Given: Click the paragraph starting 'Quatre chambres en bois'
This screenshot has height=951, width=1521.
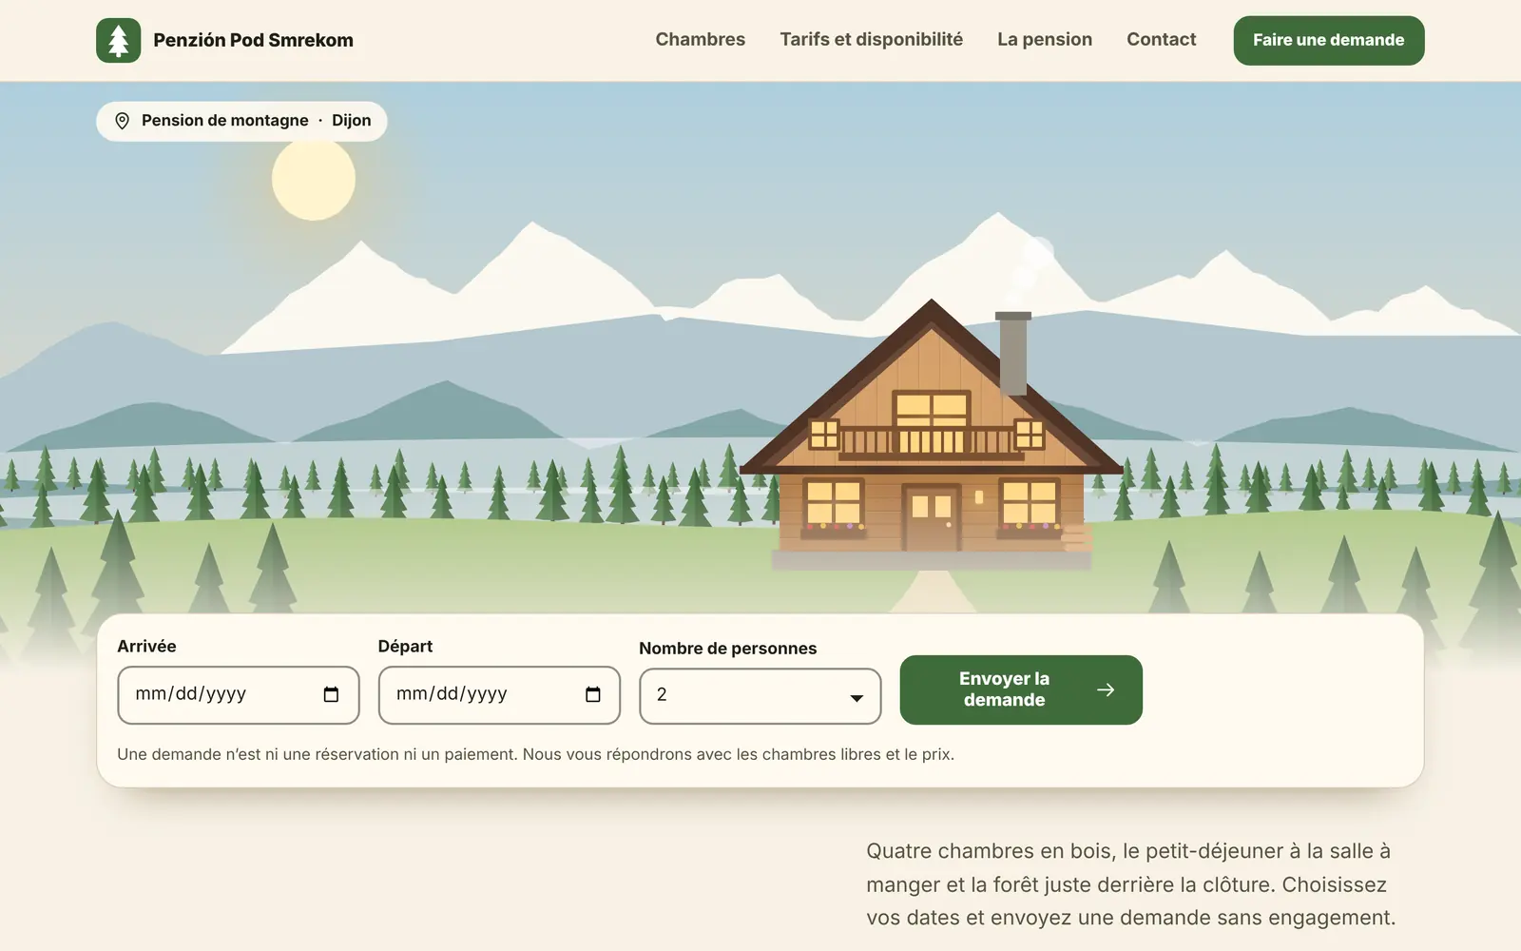Looking at the screenshot, I should point(1130,884).
